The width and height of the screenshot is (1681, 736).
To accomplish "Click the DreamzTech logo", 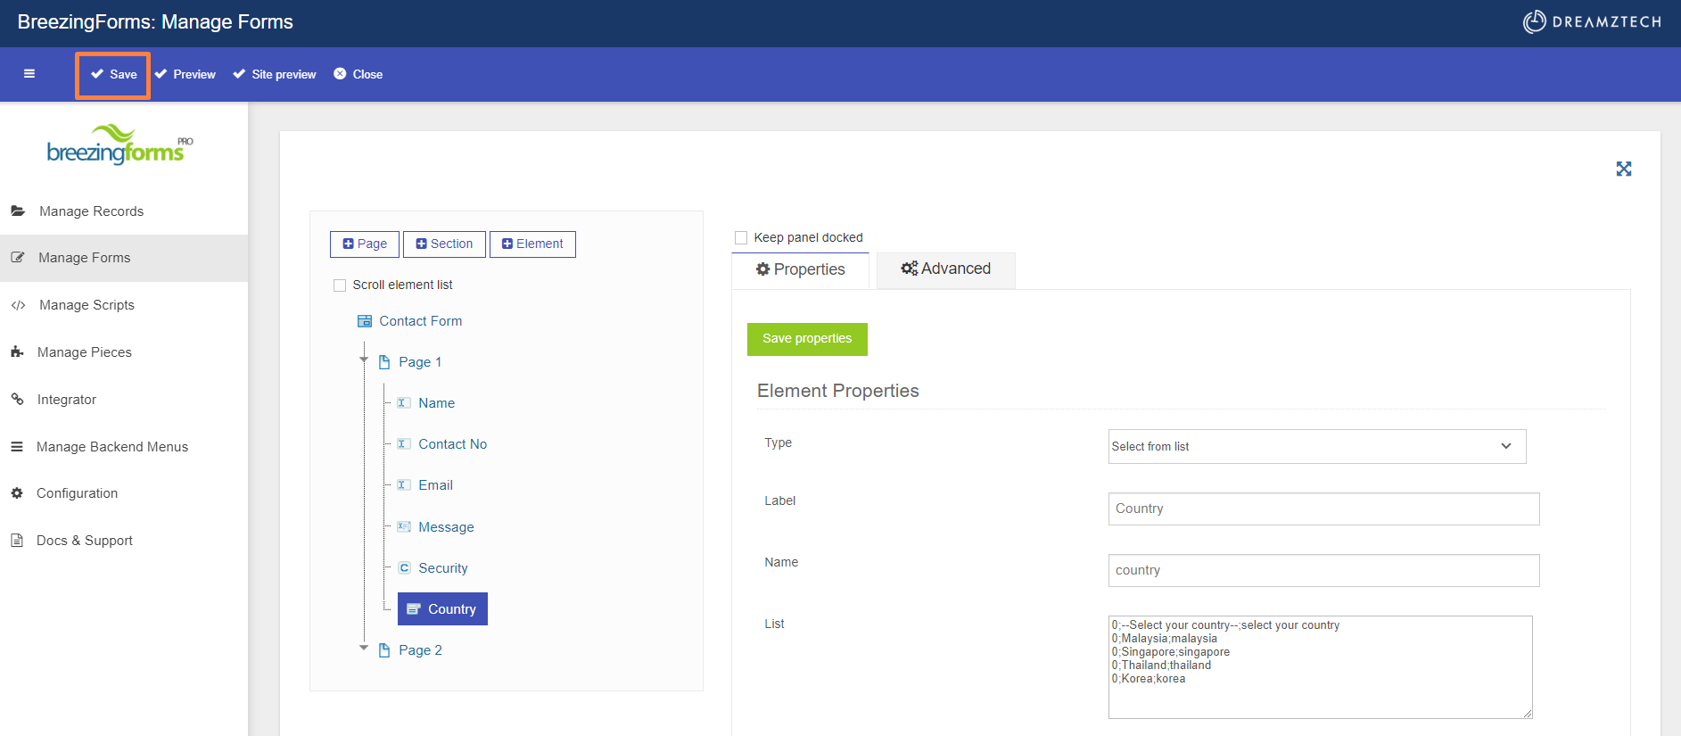I will click(1592, 22).
